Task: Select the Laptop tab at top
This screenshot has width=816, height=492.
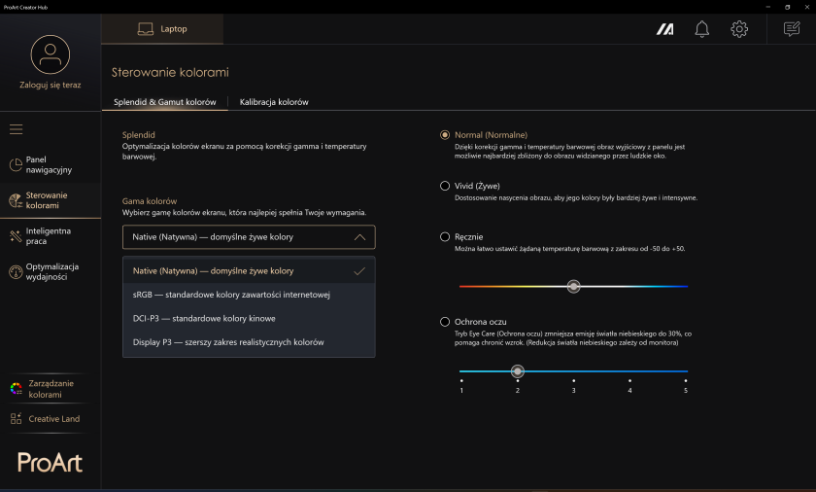Action: coord(162,29)
